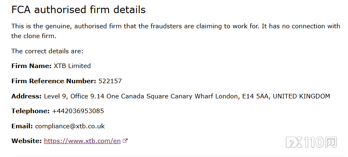Click the 'Website:' bold label
This screenshot has width=348, height=157.
point(27,141)
